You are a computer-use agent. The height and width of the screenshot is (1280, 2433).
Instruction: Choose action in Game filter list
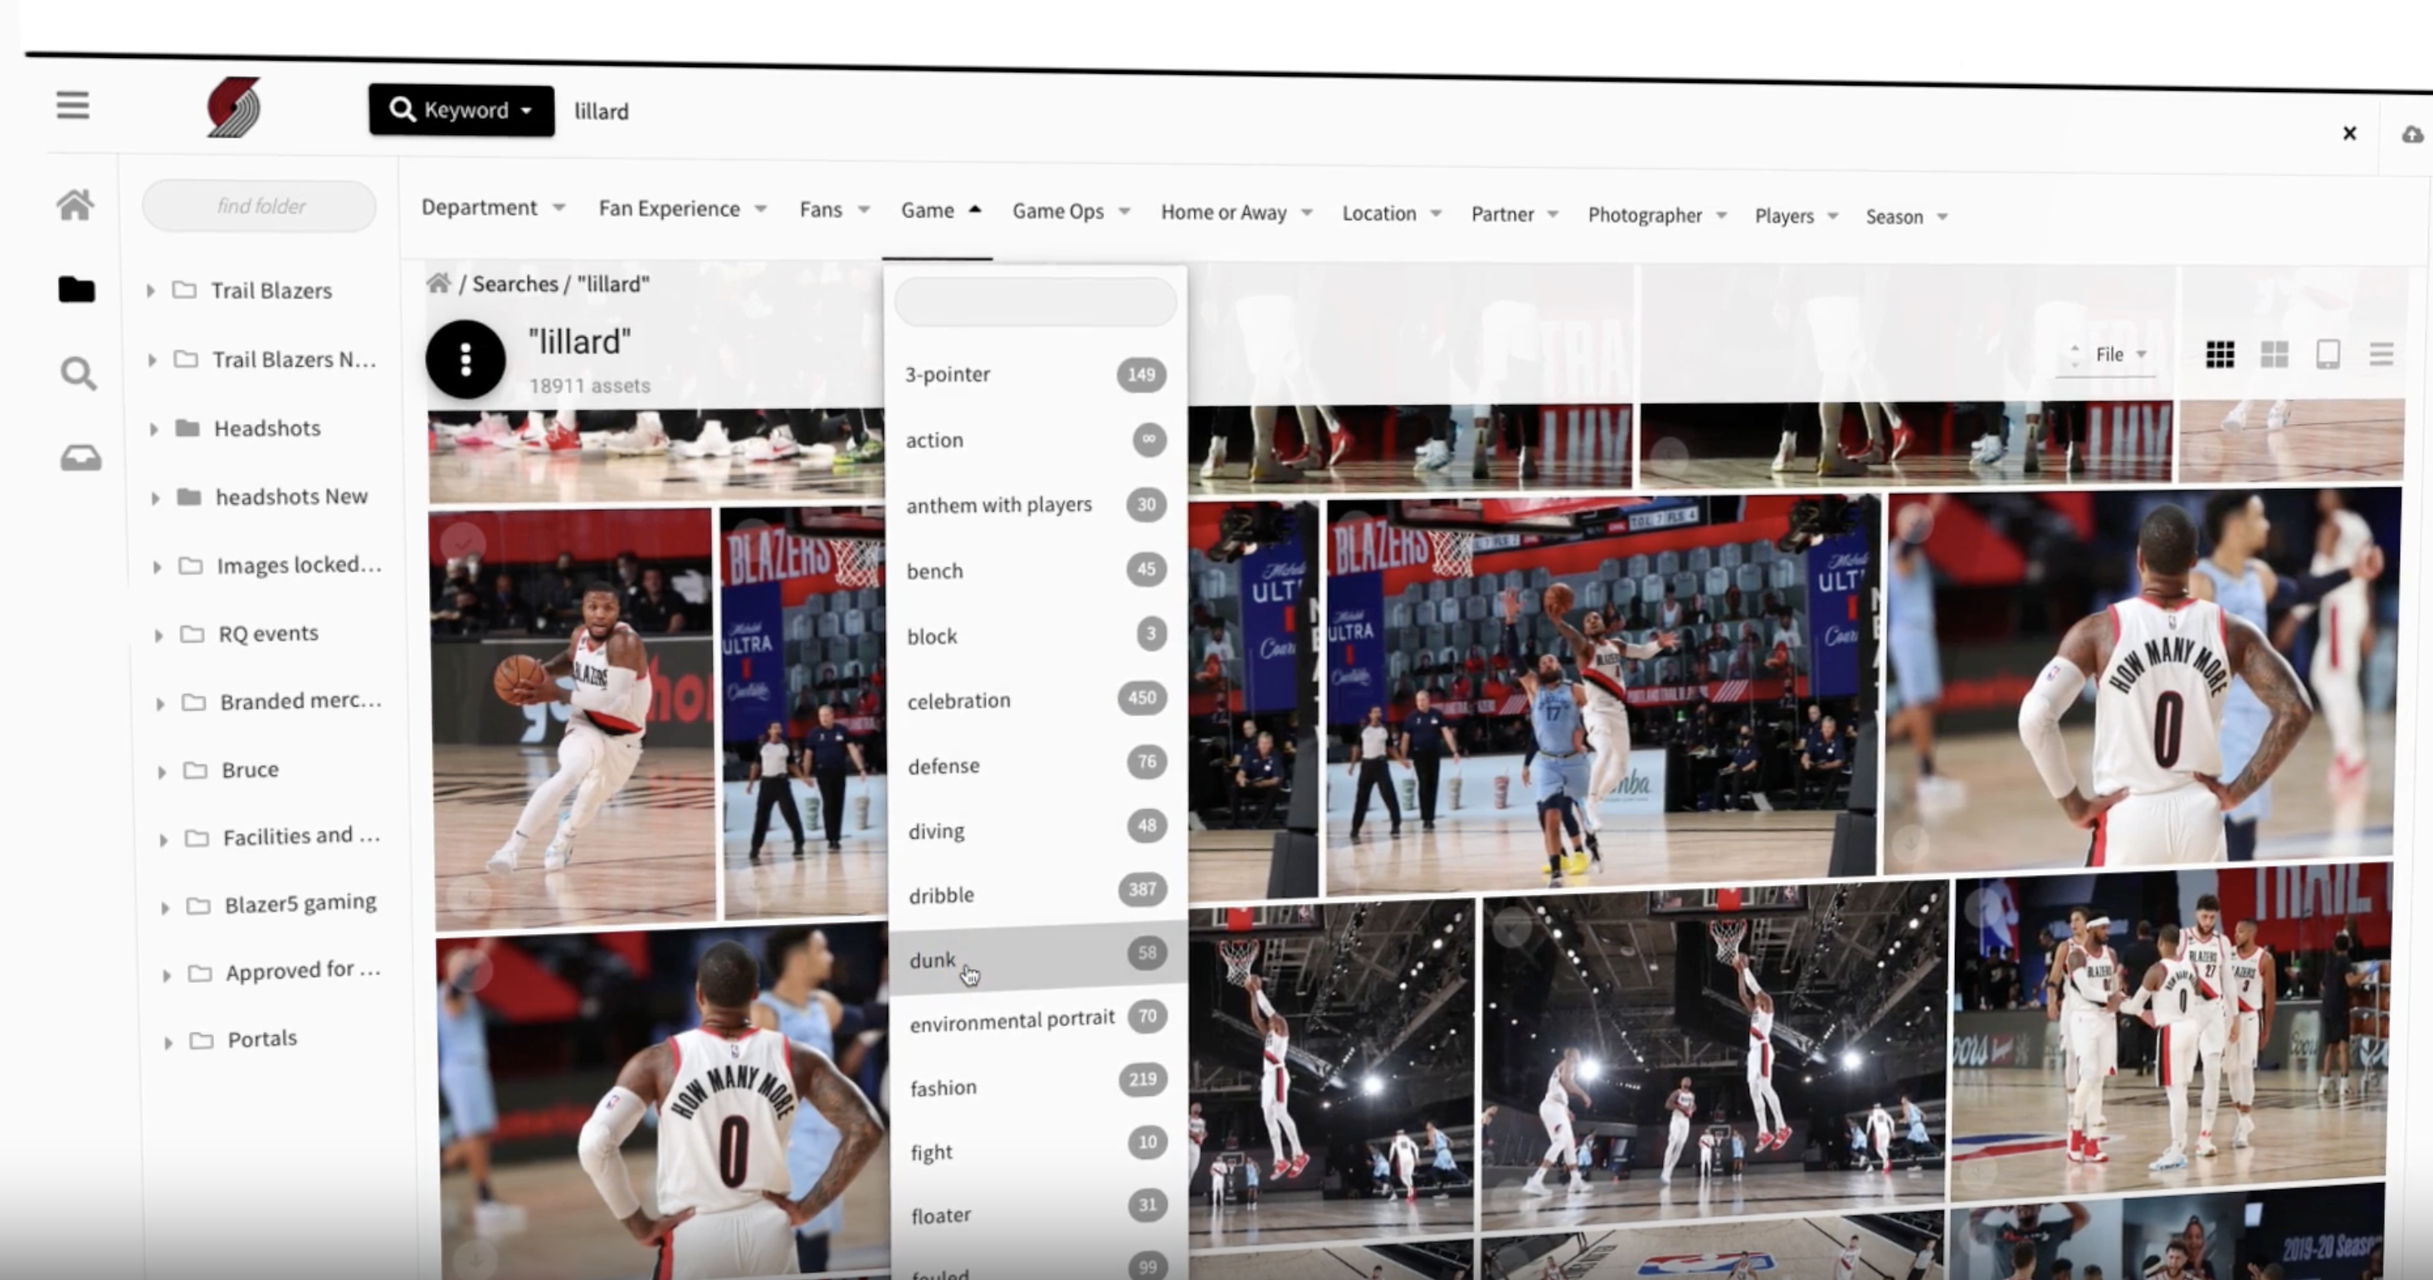[1036, 439]
